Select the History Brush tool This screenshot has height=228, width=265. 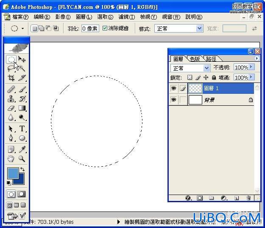(22, 99)
